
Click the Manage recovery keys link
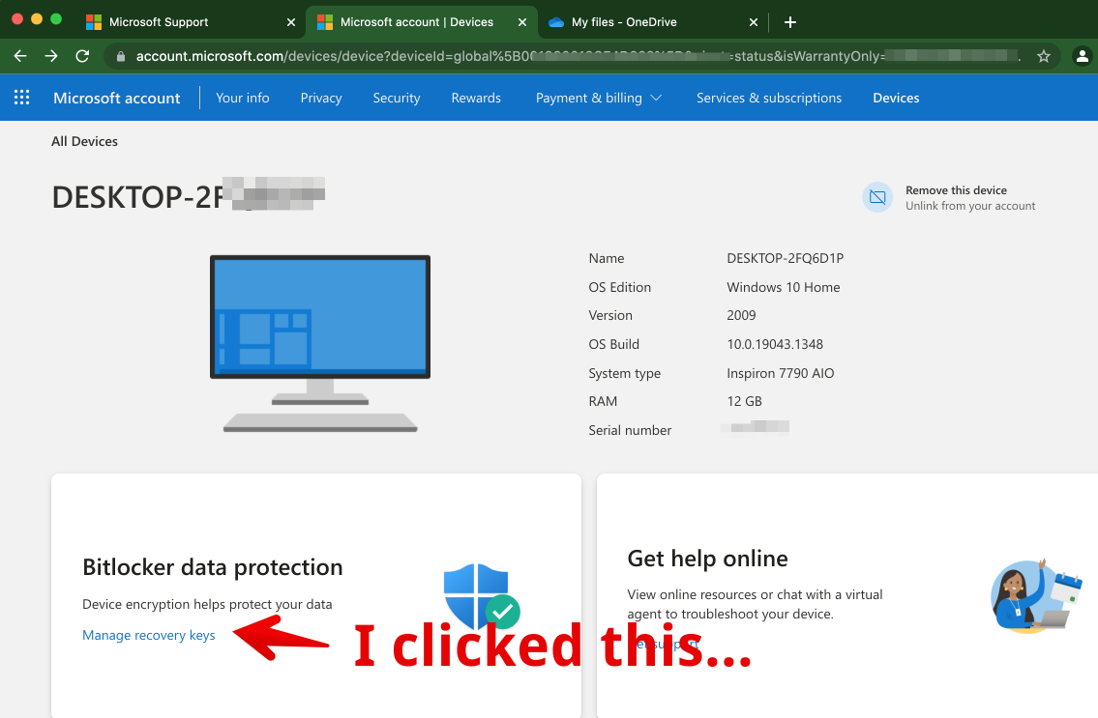point(149,635)
